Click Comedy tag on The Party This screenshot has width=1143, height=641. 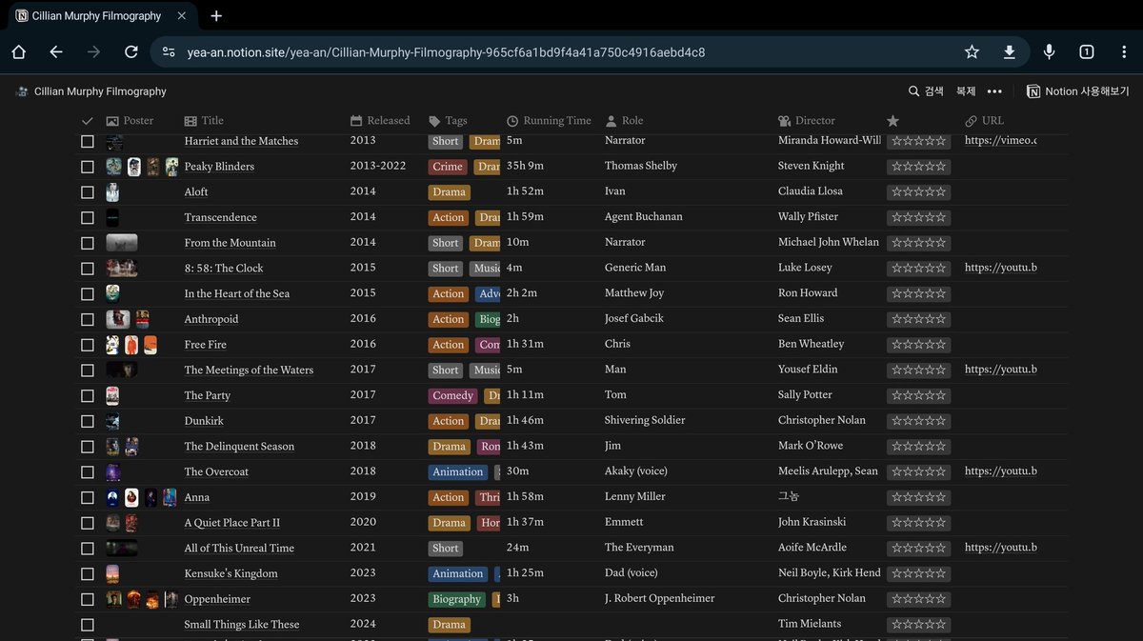[452, 395]
